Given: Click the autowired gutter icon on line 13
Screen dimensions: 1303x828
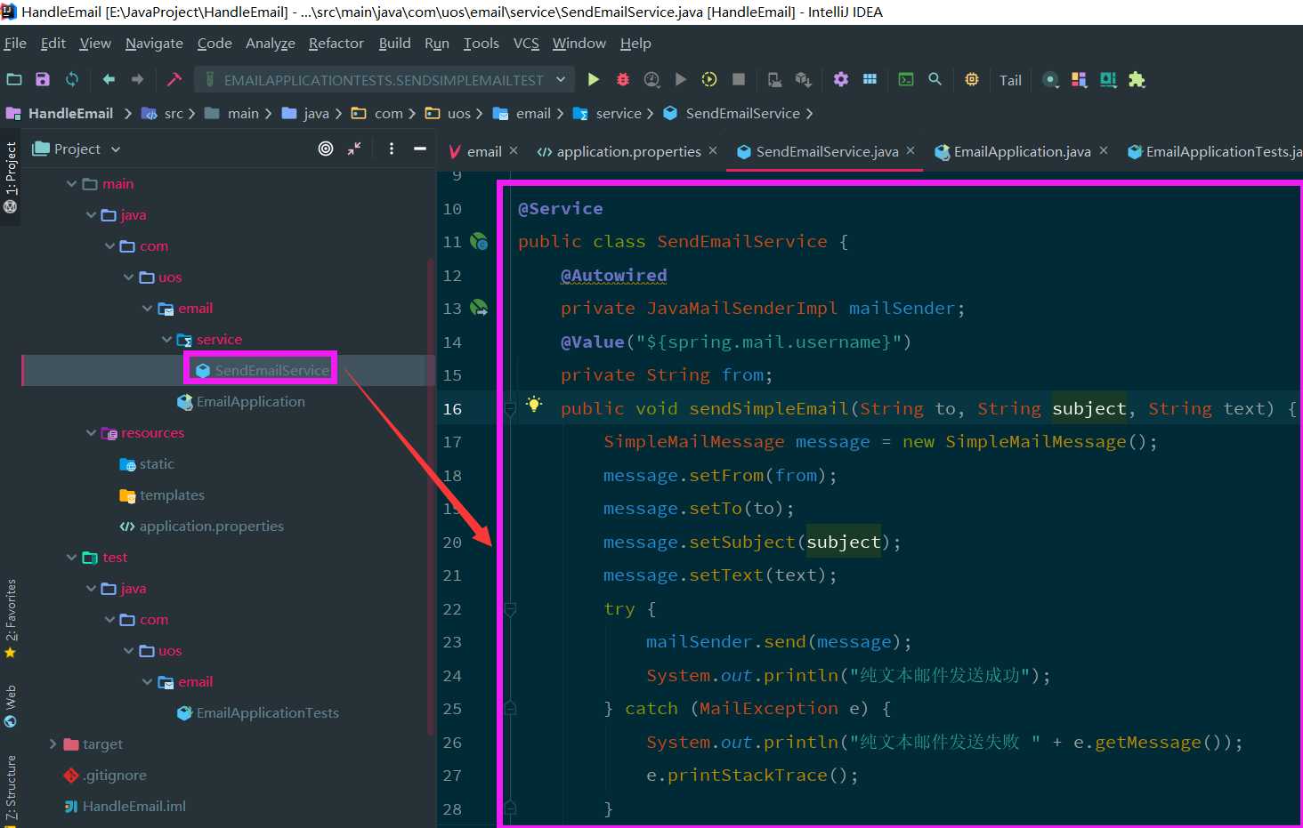Looking at the screenshot, I should coord(479,308).
